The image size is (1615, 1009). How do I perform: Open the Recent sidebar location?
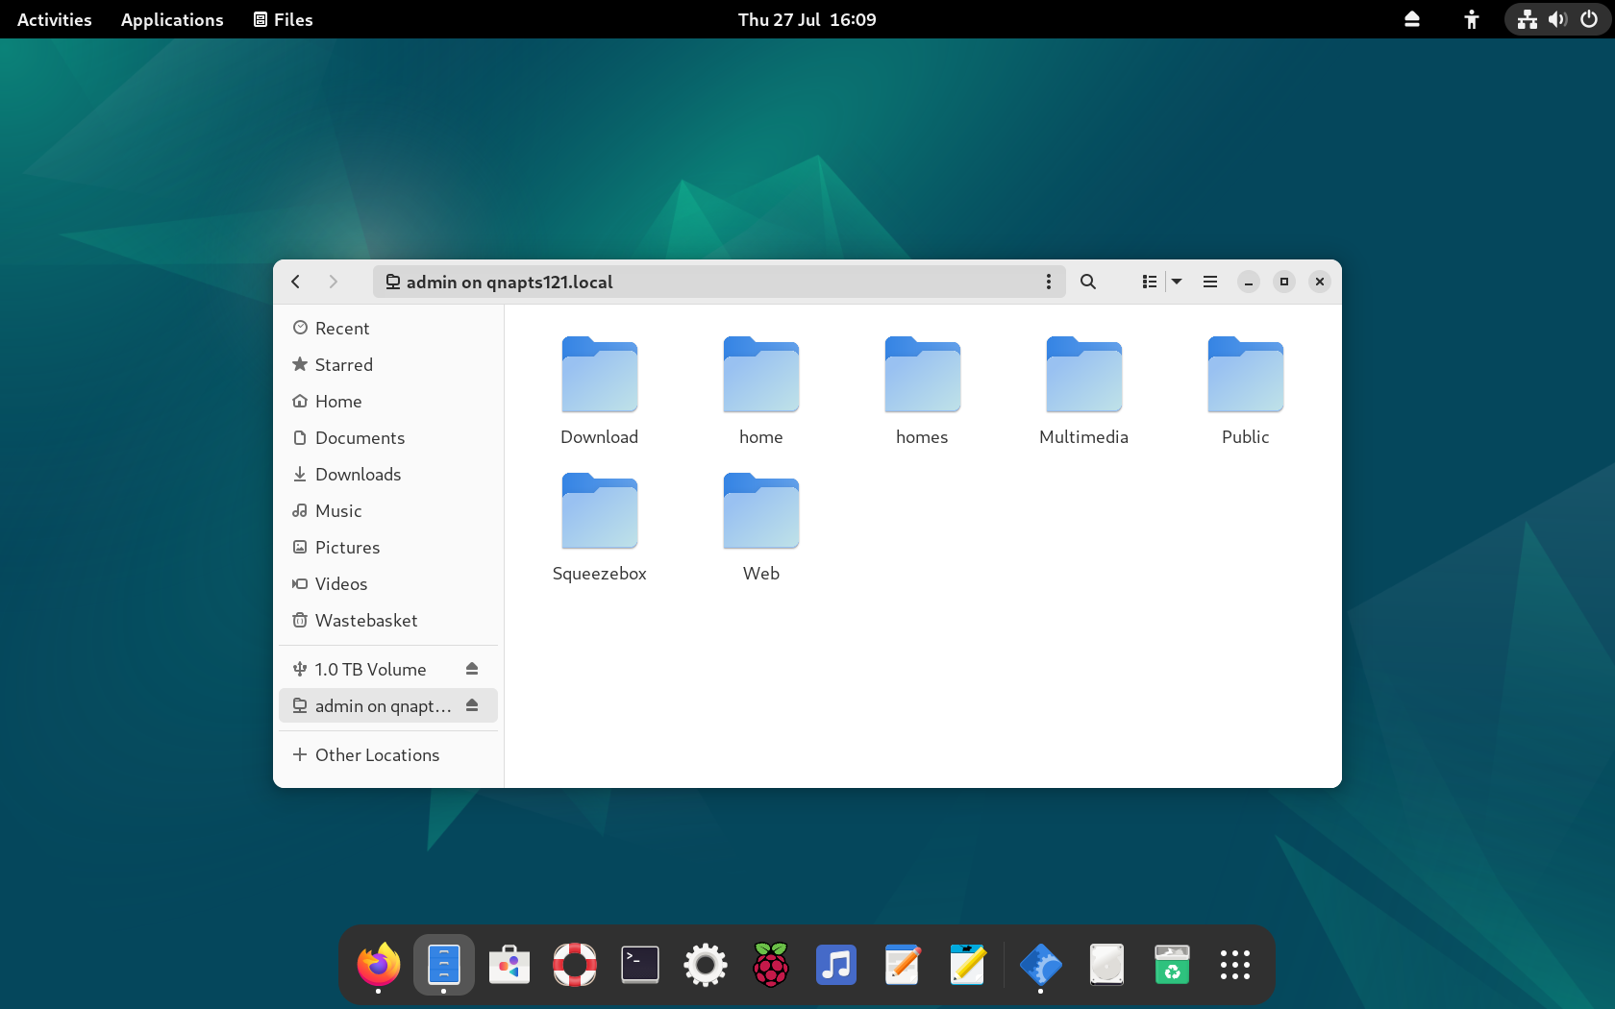(388, 329)
